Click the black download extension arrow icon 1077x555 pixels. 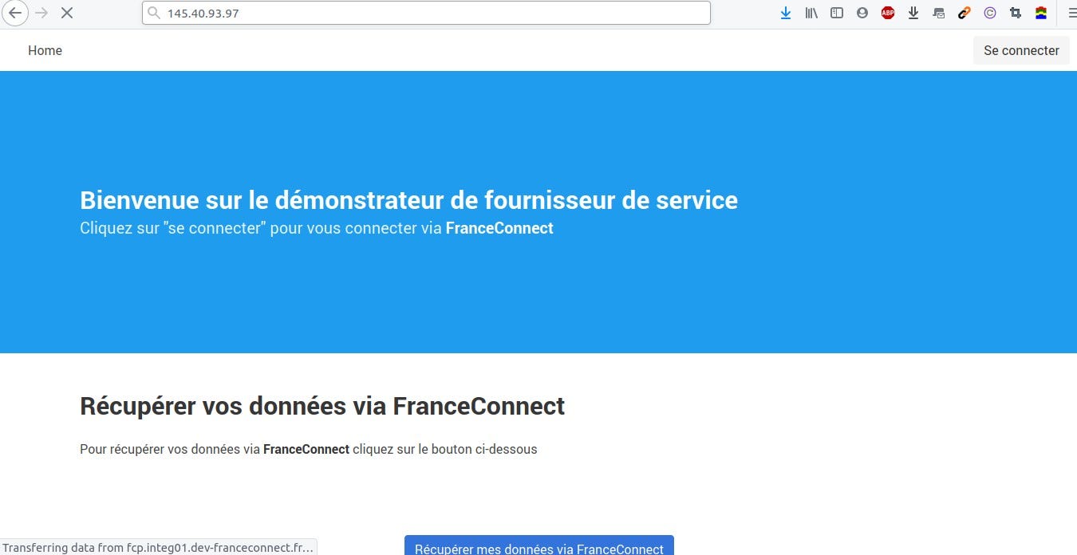tap(913, 13)
